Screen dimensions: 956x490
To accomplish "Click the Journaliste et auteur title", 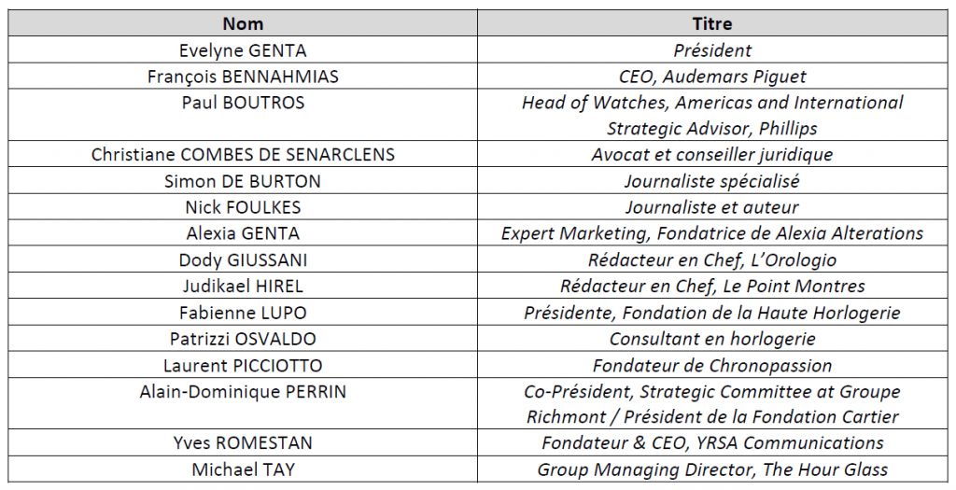I will (x=712, y=207).
